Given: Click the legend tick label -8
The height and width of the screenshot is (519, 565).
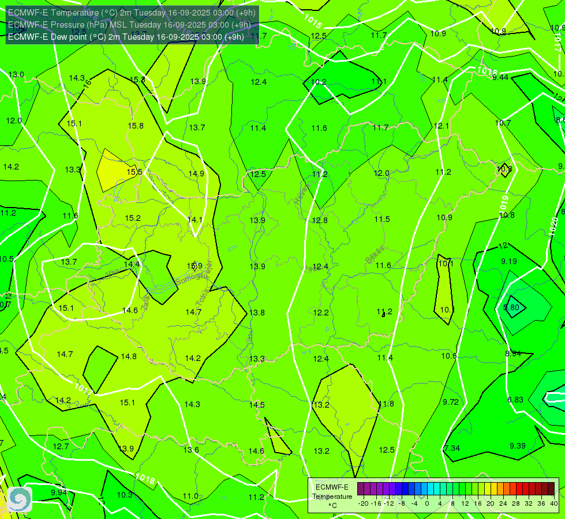Looking at the screenshot, I should pos(402,503).
